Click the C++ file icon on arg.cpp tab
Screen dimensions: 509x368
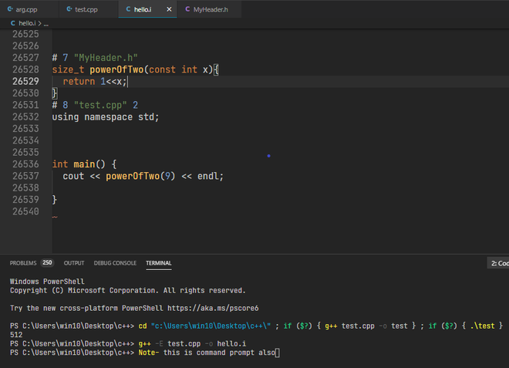[x=10, y=10]
